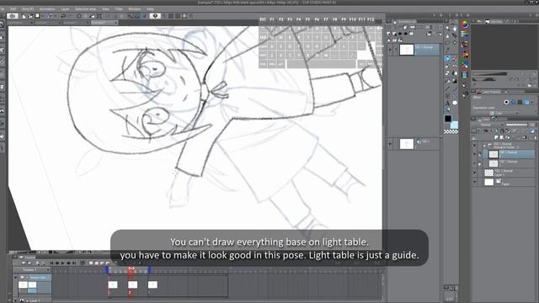Open the Layer menu

click(x=65, y=9)
